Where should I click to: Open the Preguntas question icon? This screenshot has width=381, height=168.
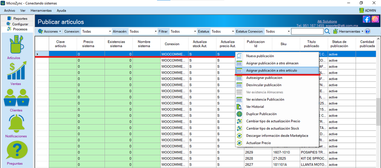17,150
